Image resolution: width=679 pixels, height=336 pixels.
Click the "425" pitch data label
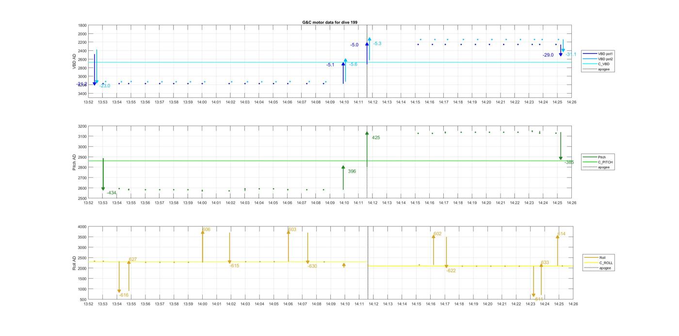click(x=376, y=138)
